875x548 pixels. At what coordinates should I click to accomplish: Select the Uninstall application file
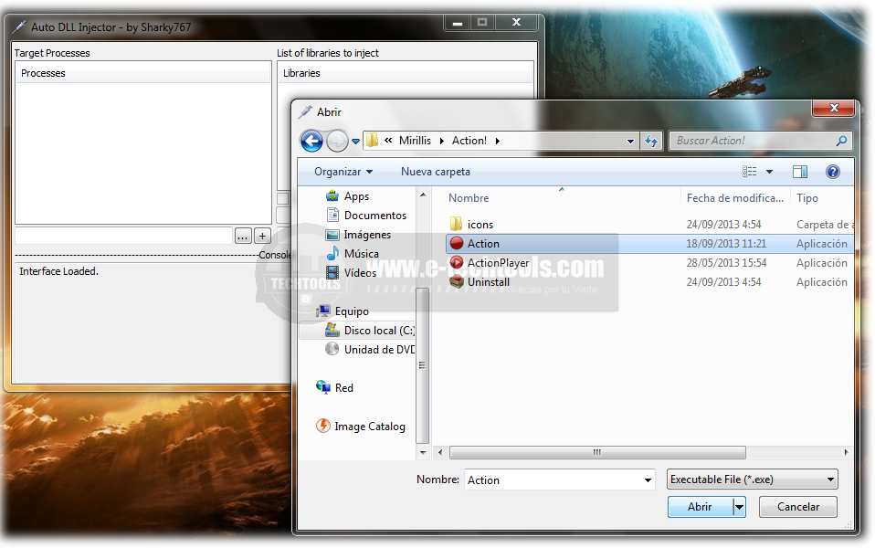click(480, 282)
